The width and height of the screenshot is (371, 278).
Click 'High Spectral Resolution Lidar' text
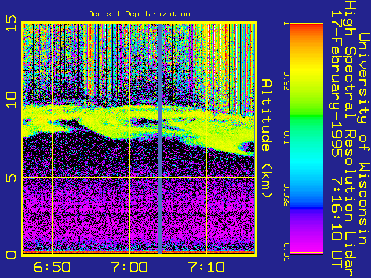[350, 139]
